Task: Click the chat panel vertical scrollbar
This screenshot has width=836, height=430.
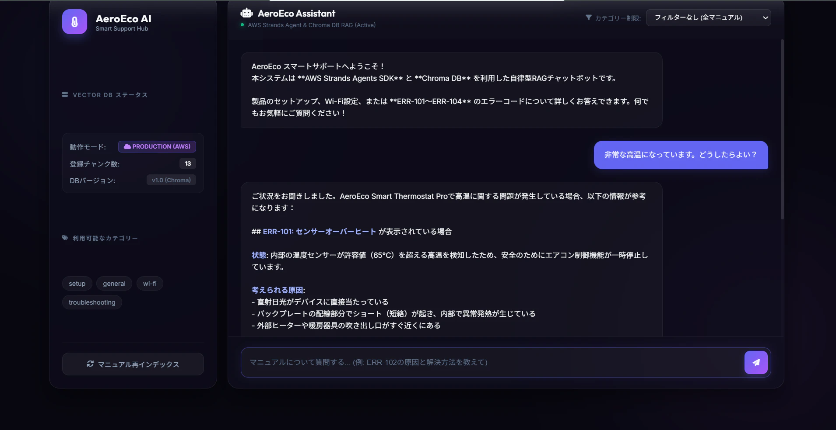Action: [782, 129]
